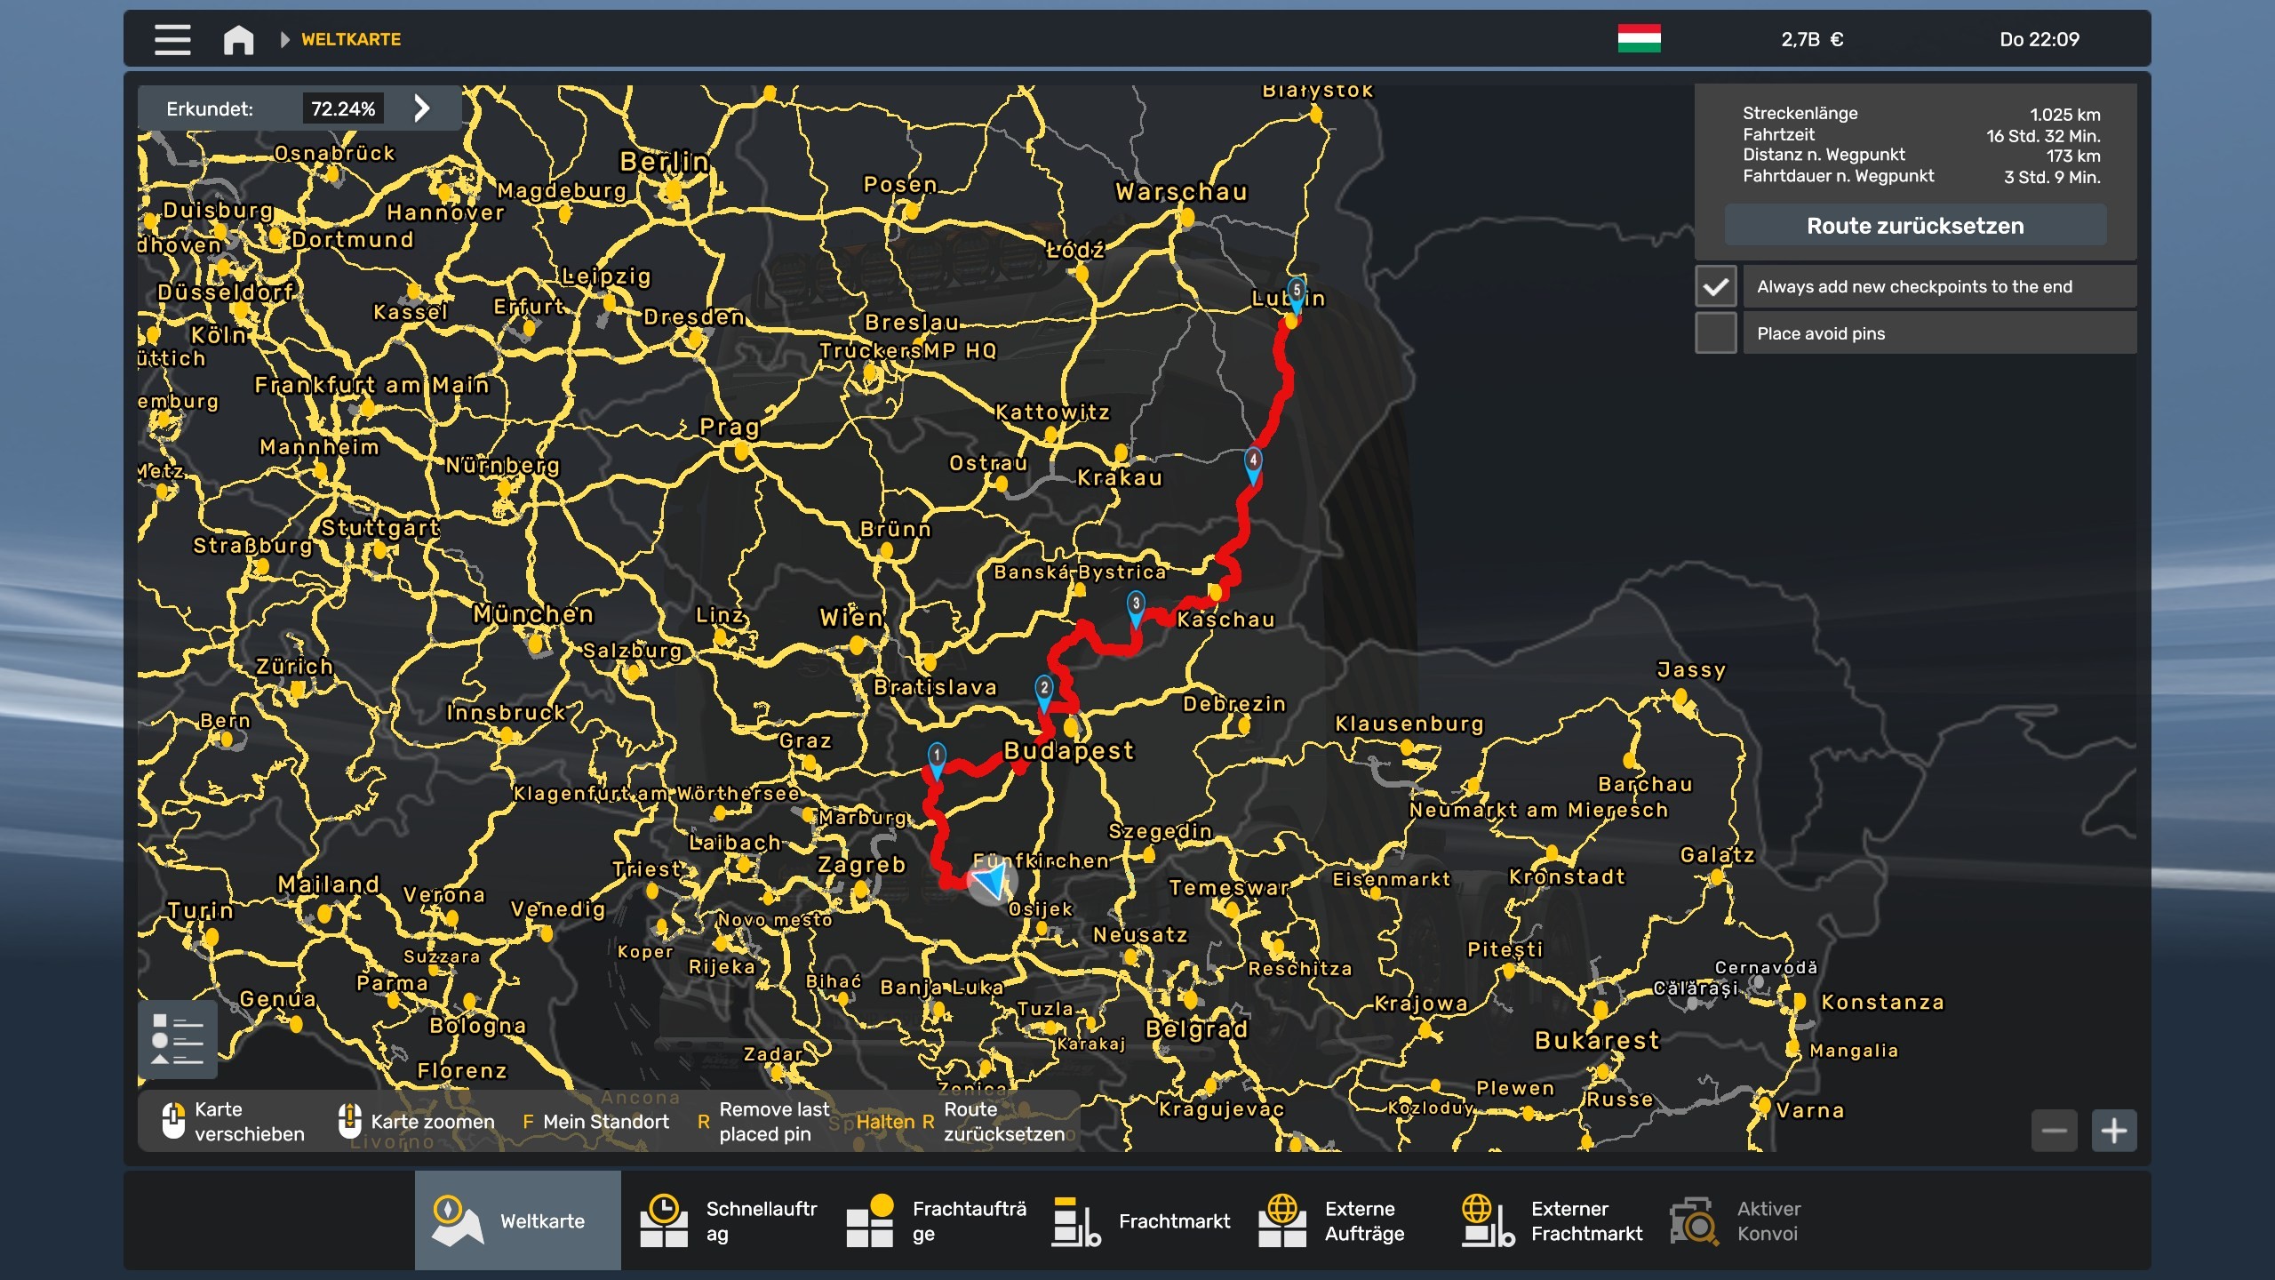Select waypoint pin number 5 near Lublin
Screen dimensions: 2275x1280
click(x=1297, y=295)
